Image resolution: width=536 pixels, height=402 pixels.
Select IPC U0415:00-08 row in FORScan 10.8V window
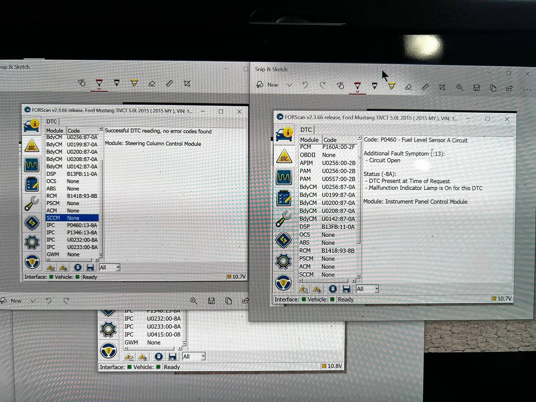point(153,335)
